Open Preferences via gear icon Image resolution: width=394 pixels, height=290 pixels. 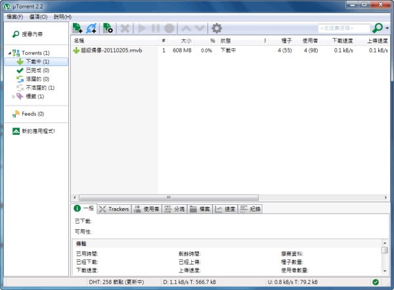(x=217, y=28)
